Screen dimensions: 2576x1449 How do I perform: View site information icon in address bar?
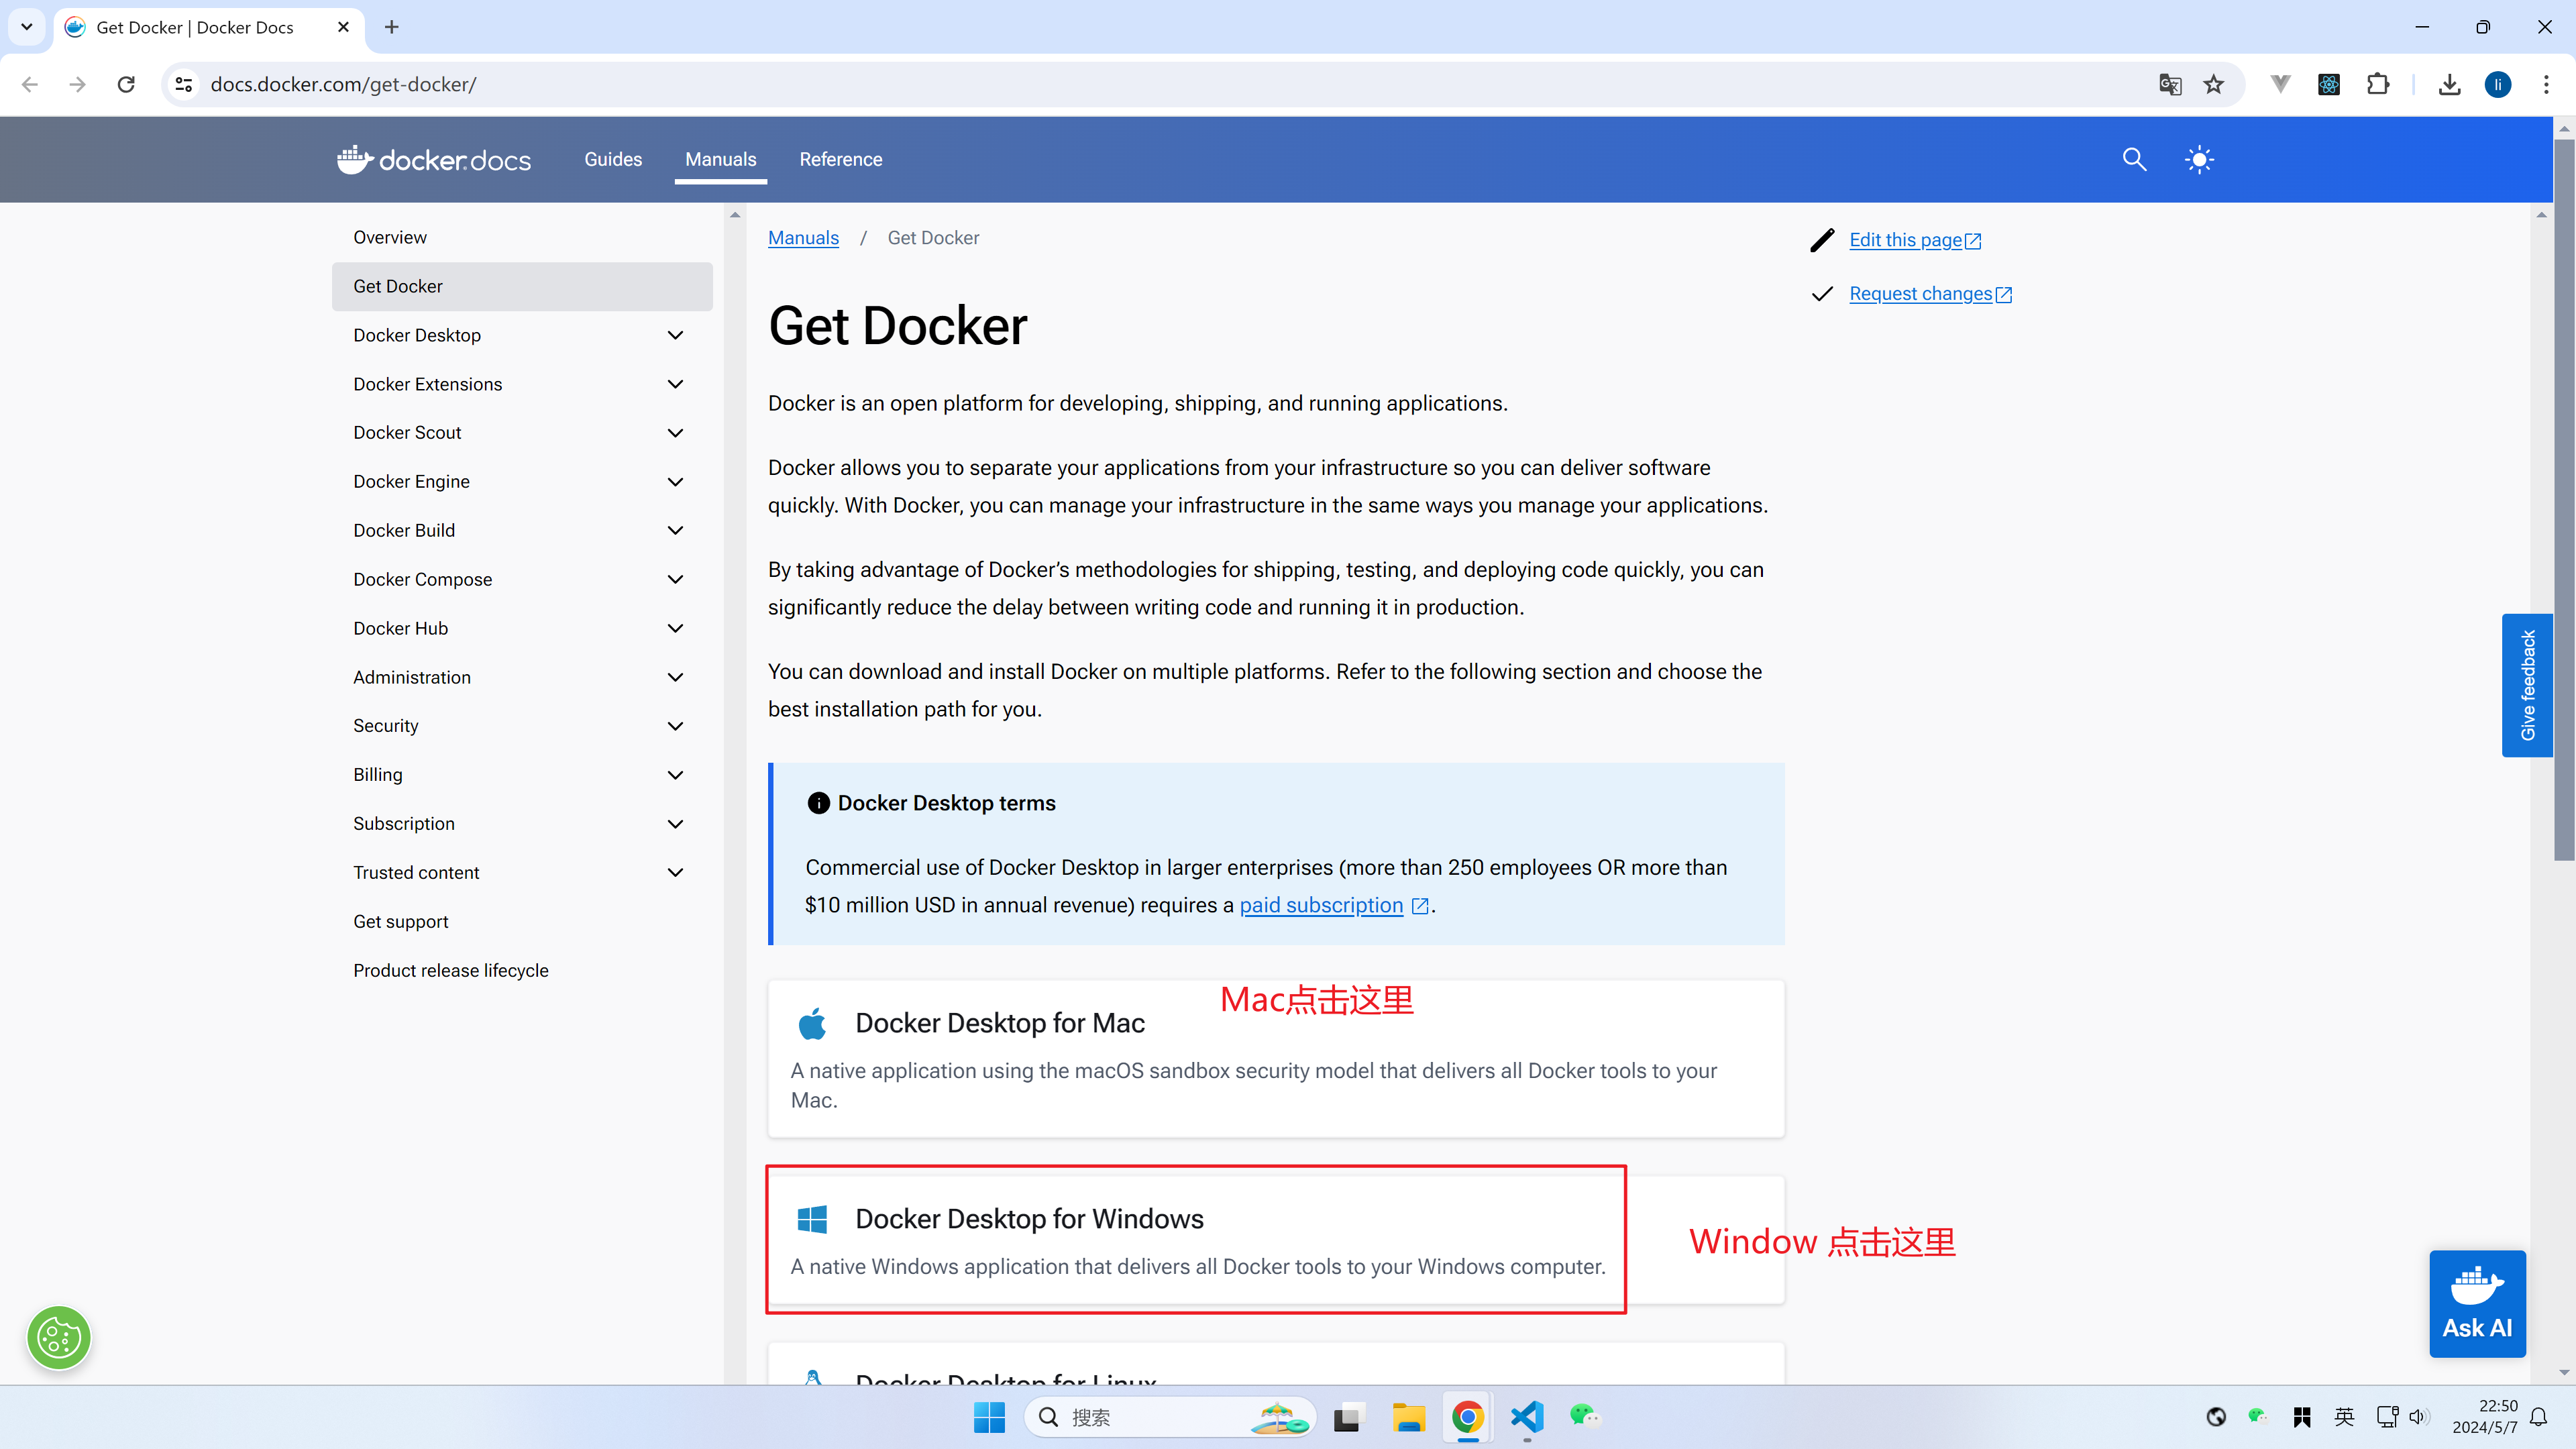point(184,85)
